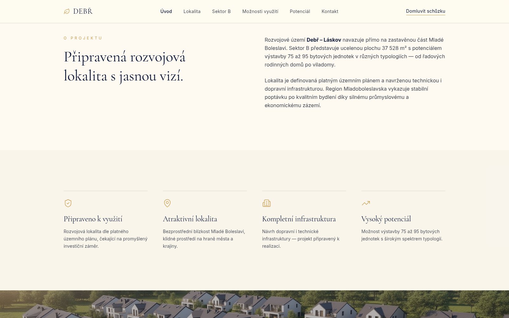Image resolution: width=509 pixels, height=318 pixels.
Task: Click the trending-up arrow icon above Vysoký potenciál
Action: tap(366, 203)
